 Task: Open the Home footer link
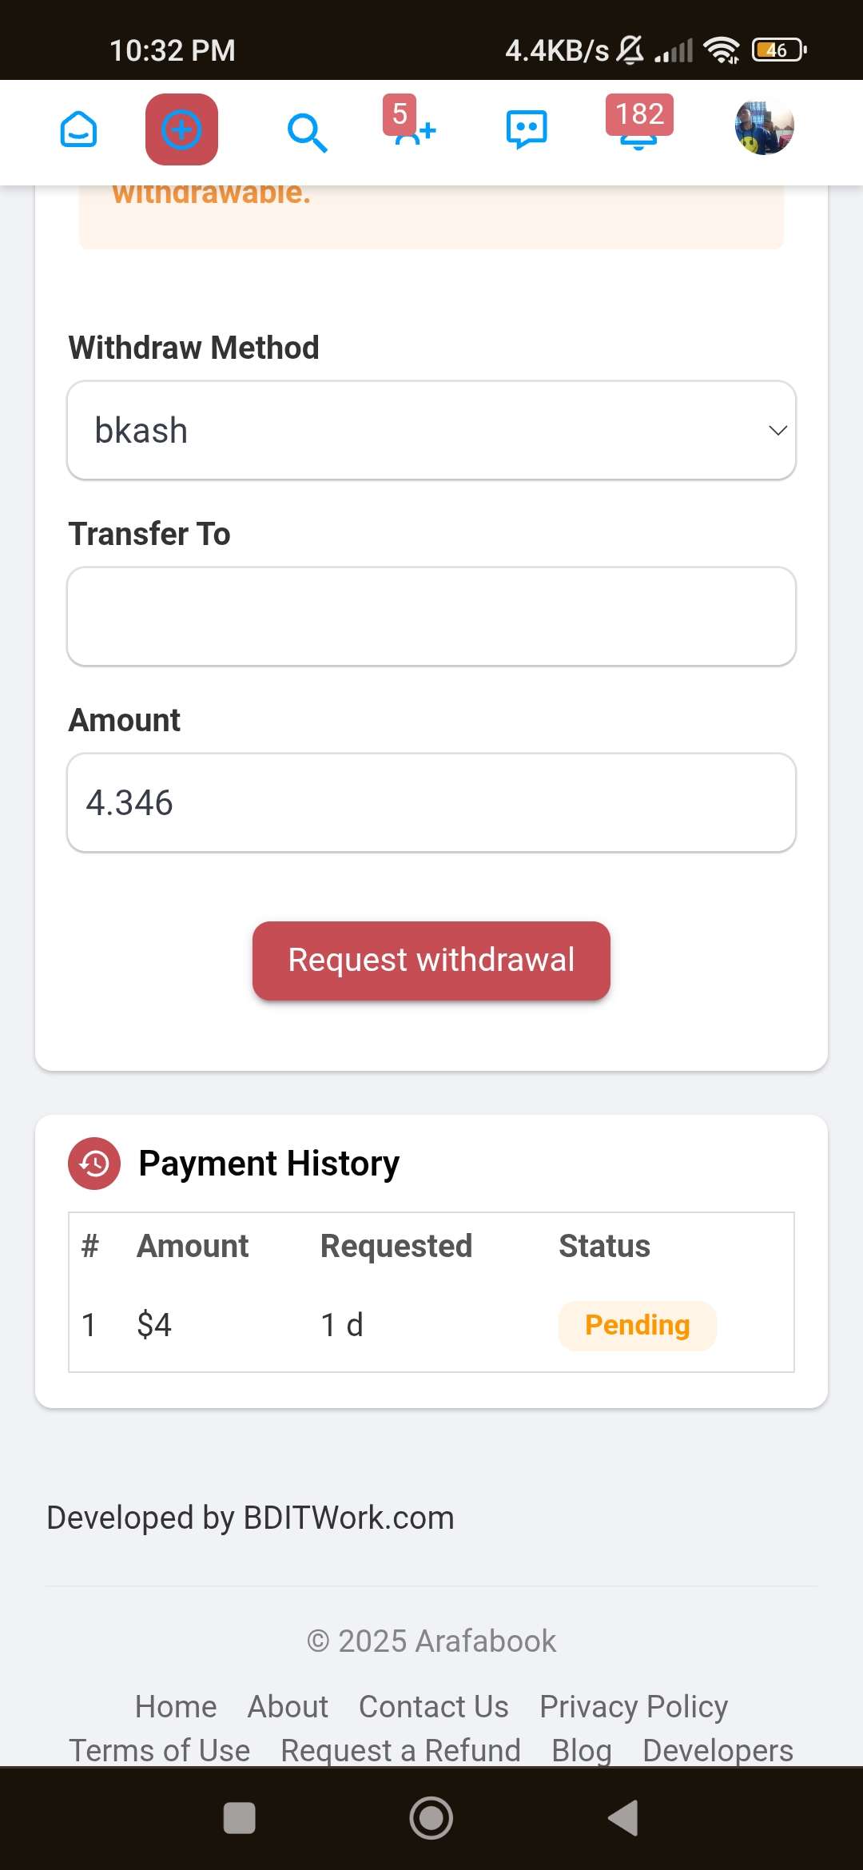pos(176,1707)
